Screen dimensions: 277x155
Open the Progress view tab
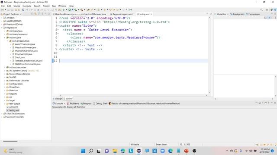[86, 103]
